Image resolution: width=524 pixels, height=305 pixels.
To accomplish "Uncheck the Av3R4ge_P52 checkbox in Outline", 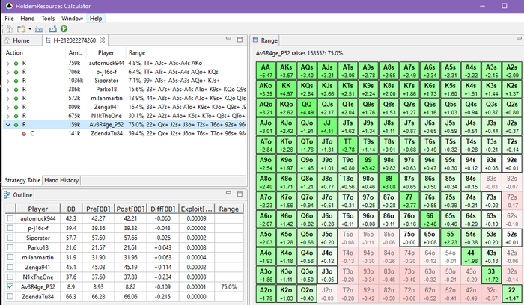I will (10, 286).
